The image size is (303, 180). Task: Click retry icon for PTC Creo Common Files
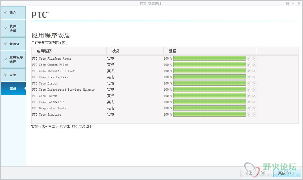coord(249,65)
